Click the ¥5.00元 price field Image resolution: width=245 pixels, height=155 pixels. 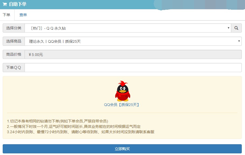[x=133, y=55]
